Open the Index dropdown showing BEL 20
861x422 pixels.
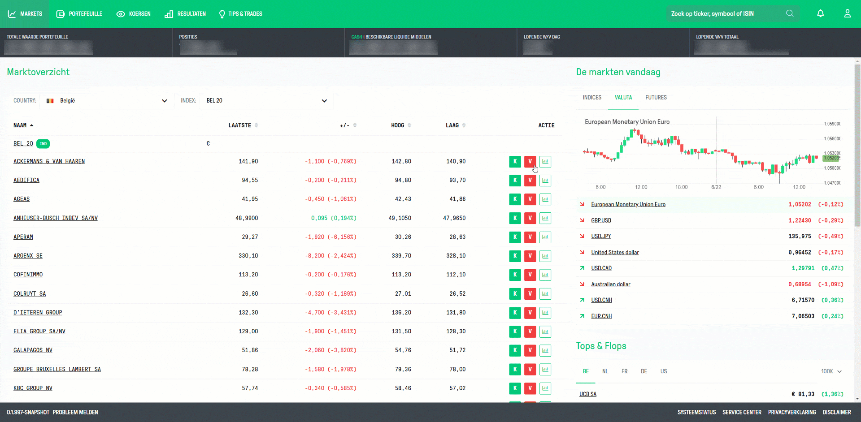[267, 101]
